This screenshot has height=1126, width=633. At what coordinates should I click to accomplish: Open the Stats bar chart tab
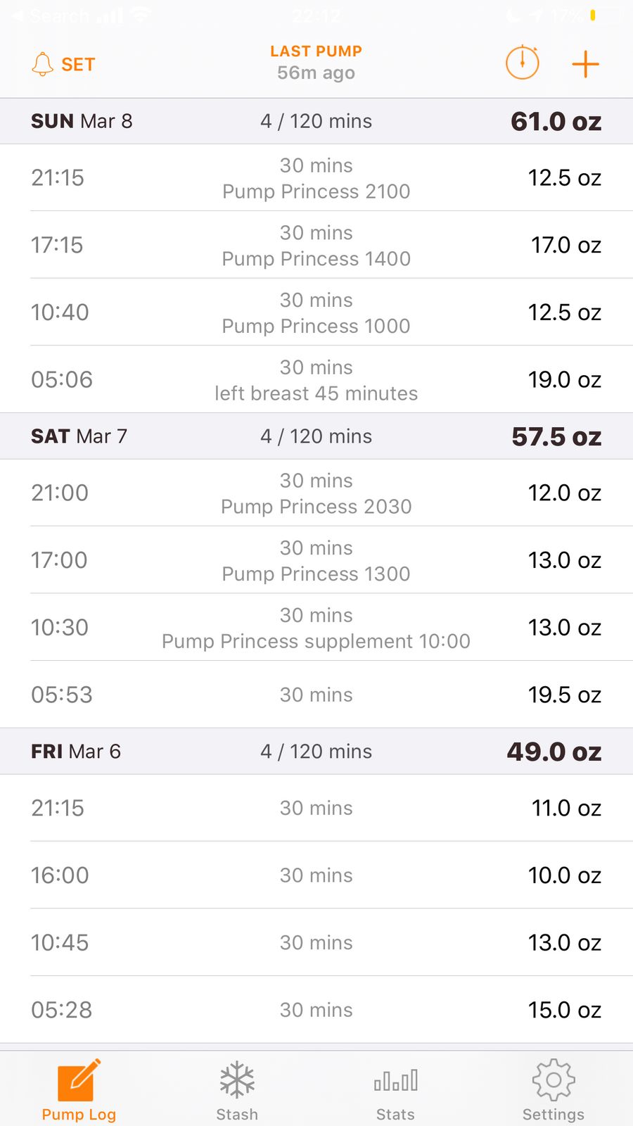click(x=395, y=1089)
